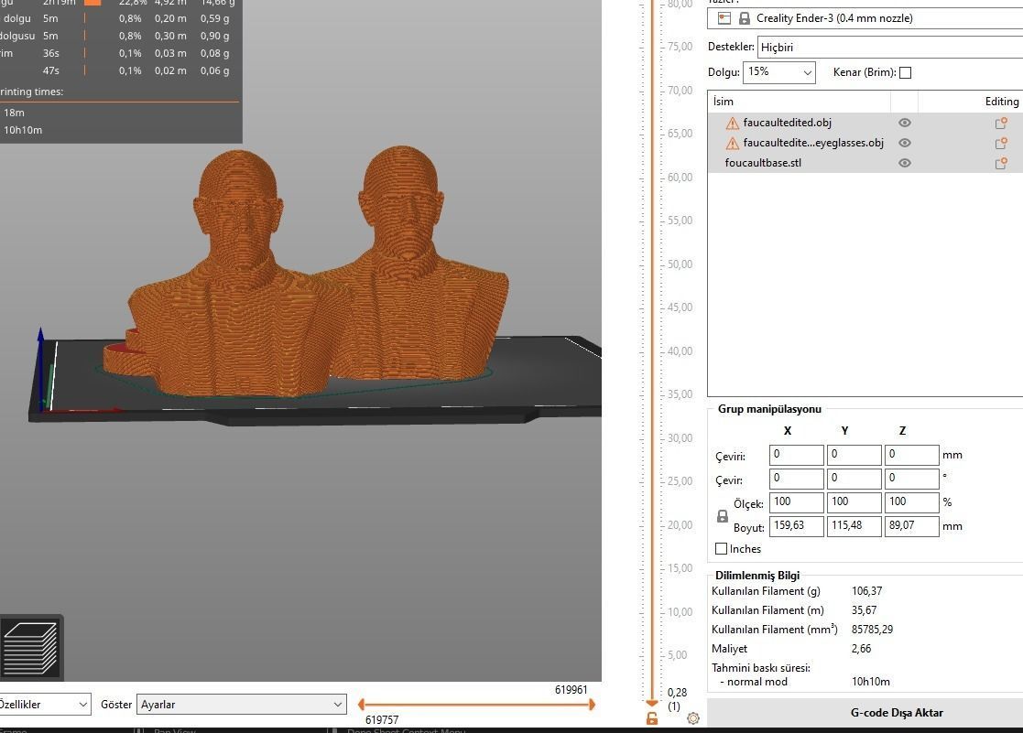The width and height of the screenshot is (1023, 733).
Task: Click the Boyut X field 159,63
Action: click(796, 526)
